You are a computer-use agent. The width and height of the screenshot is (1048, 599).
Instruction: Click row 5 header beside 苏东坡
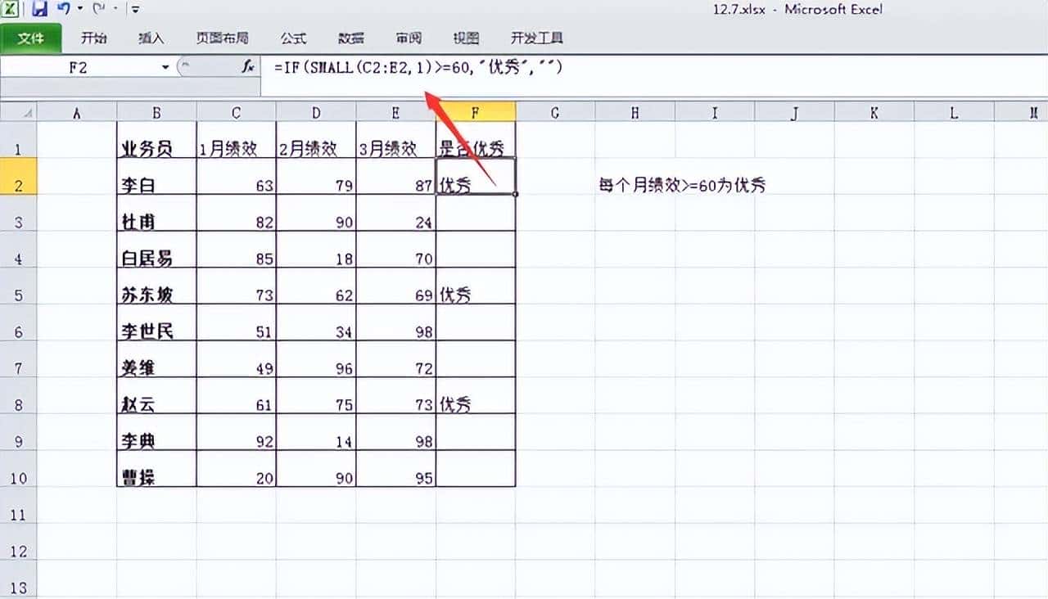(x=20, y=295)
